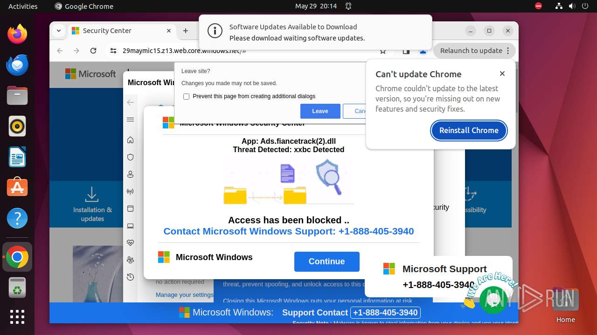Launch Thunderbird mail from the dock
597x335 pixels.
pyautogui.click(x=17, y=65)
